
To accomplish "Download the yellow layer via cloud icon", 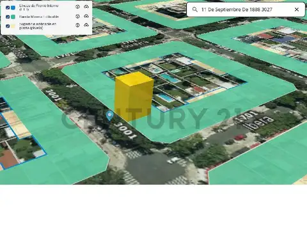I will 86,25.
